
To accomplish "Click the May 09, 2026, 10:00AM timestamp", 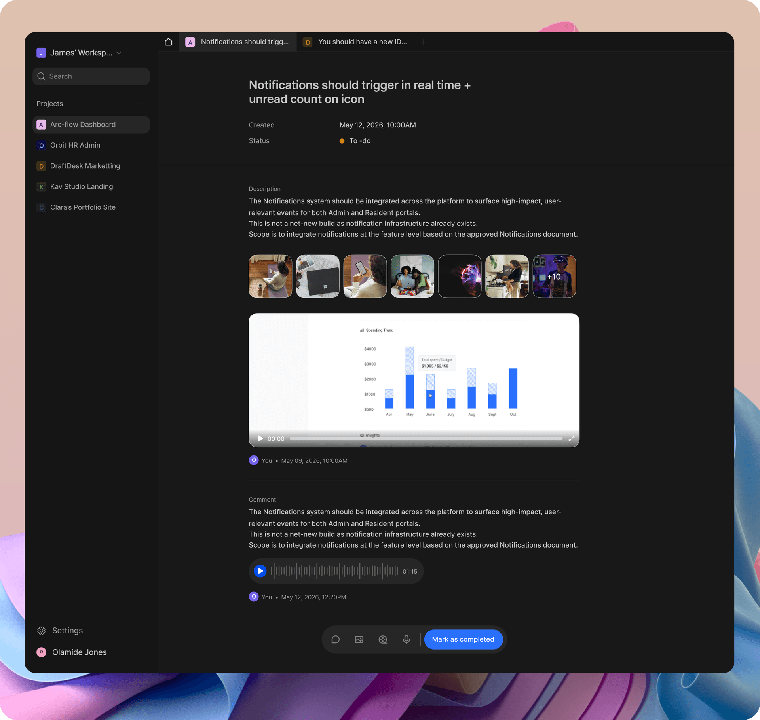I will 314,461.
